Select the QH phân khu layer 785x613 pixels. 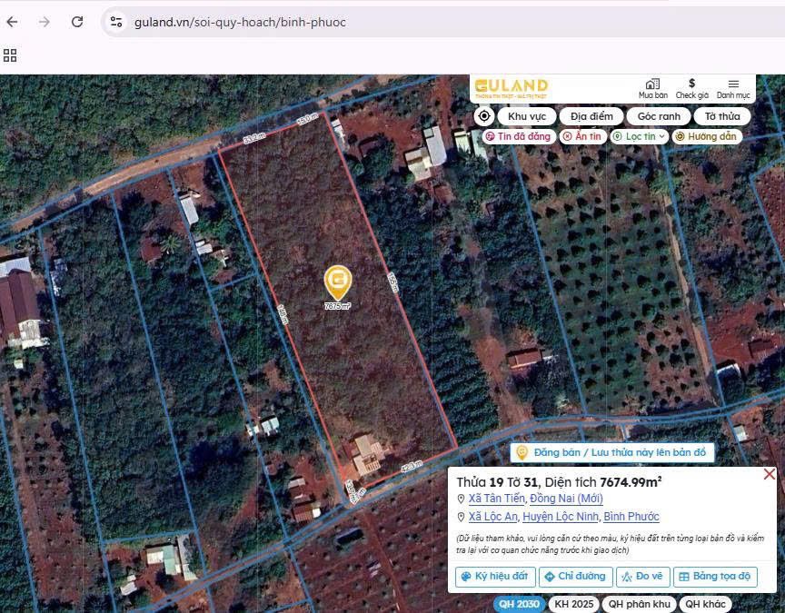pyautogui.click(x=639, y=604)
